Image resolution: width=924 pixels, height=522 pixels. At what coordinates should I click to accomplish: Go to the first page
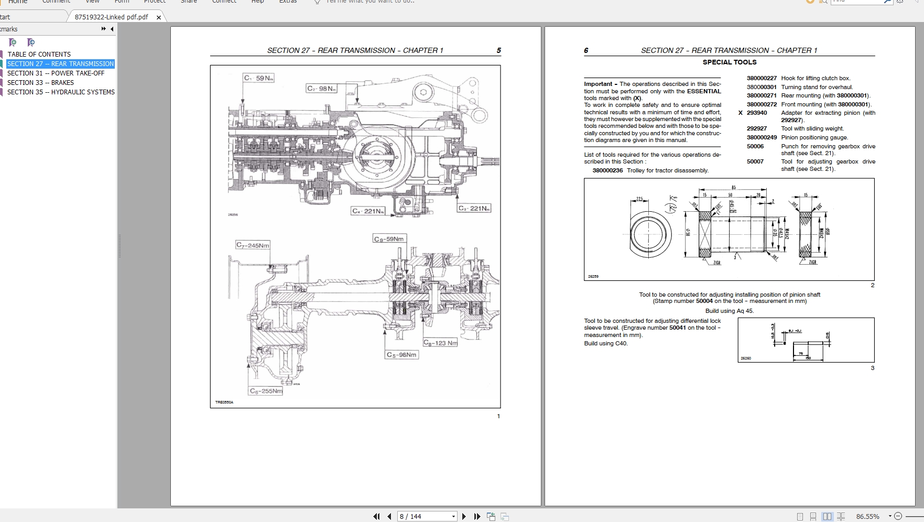376,516
